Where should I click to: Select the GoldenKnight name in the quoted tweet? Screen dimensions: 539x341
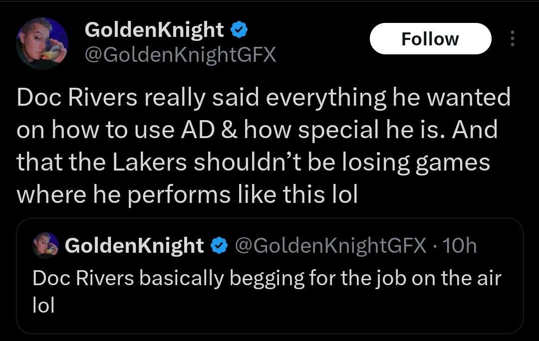click(134, 245)
